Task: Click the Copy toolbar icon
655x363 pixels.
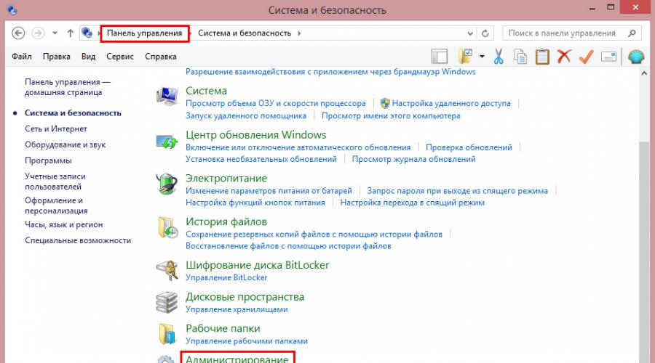Action: pyautogui.click(x=520, y=57)
